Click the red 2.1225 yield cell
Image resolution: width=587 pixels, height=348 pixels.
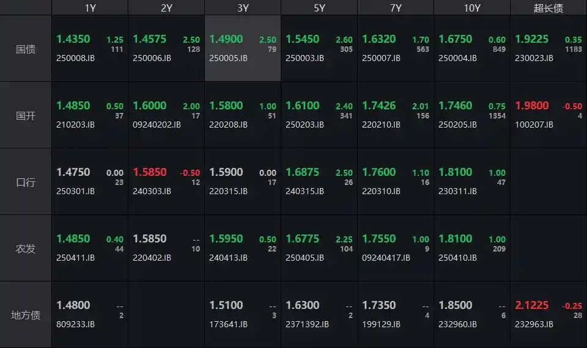point(532,305)
